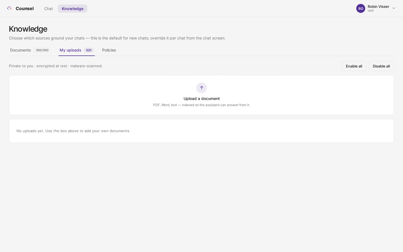Click the 'PDF, Word, text' hint text
The height and width of the screenshot is (252, 403).
[201, 105]
